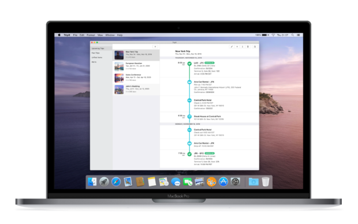The image size is (358, 224).
Task: Open Finder from the Dock
Action: [92, 182]
